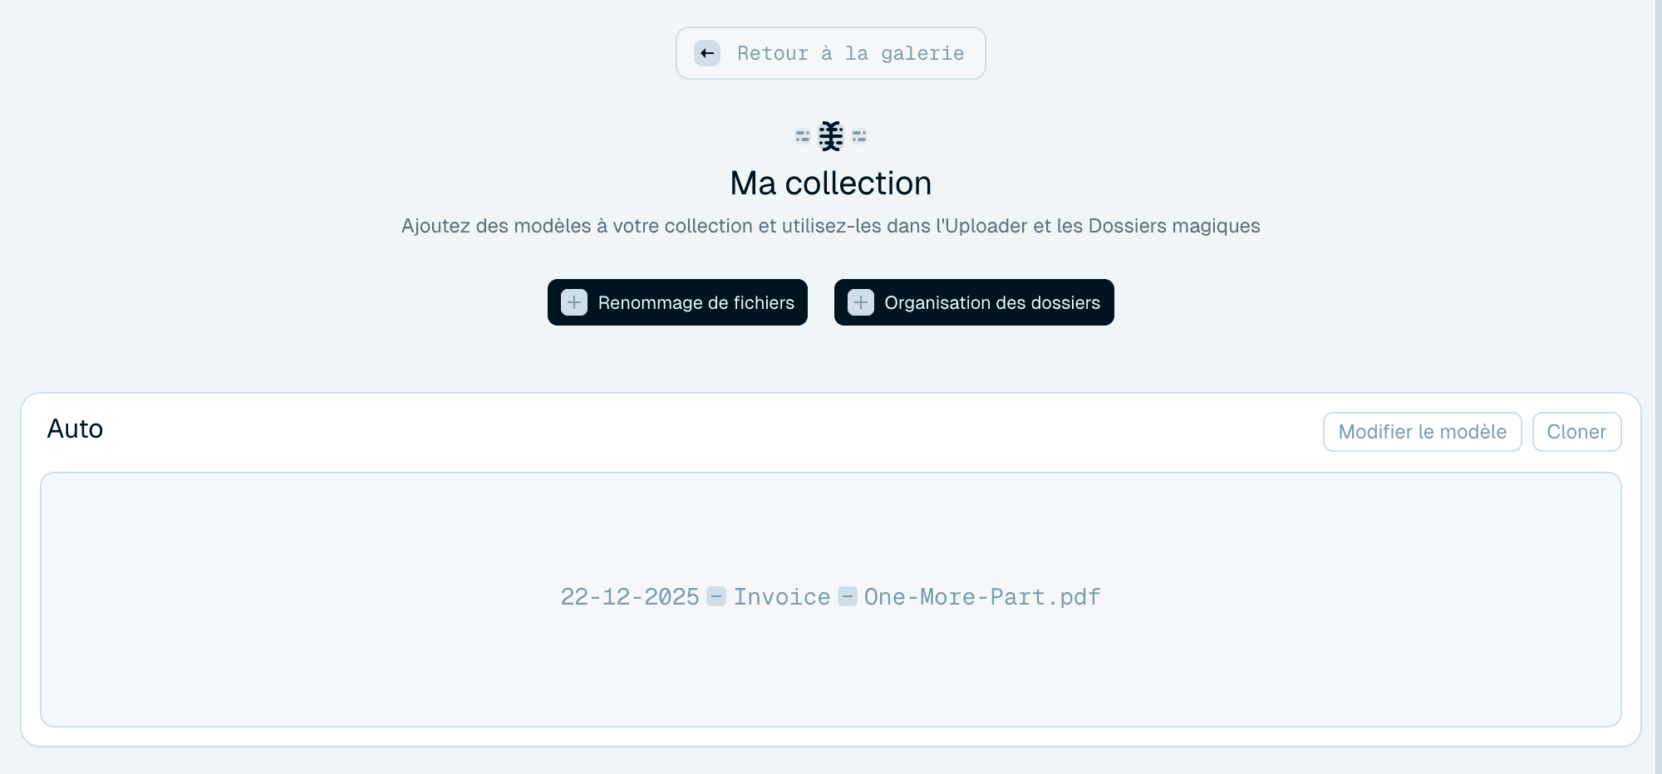Go back via Retour à la galerie button
Image resolution: width=1662 pixels, height=774 pixels.
coord(831,53)
